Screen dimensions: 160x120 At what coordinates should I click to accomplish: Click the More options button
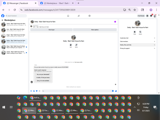(95, 30)
